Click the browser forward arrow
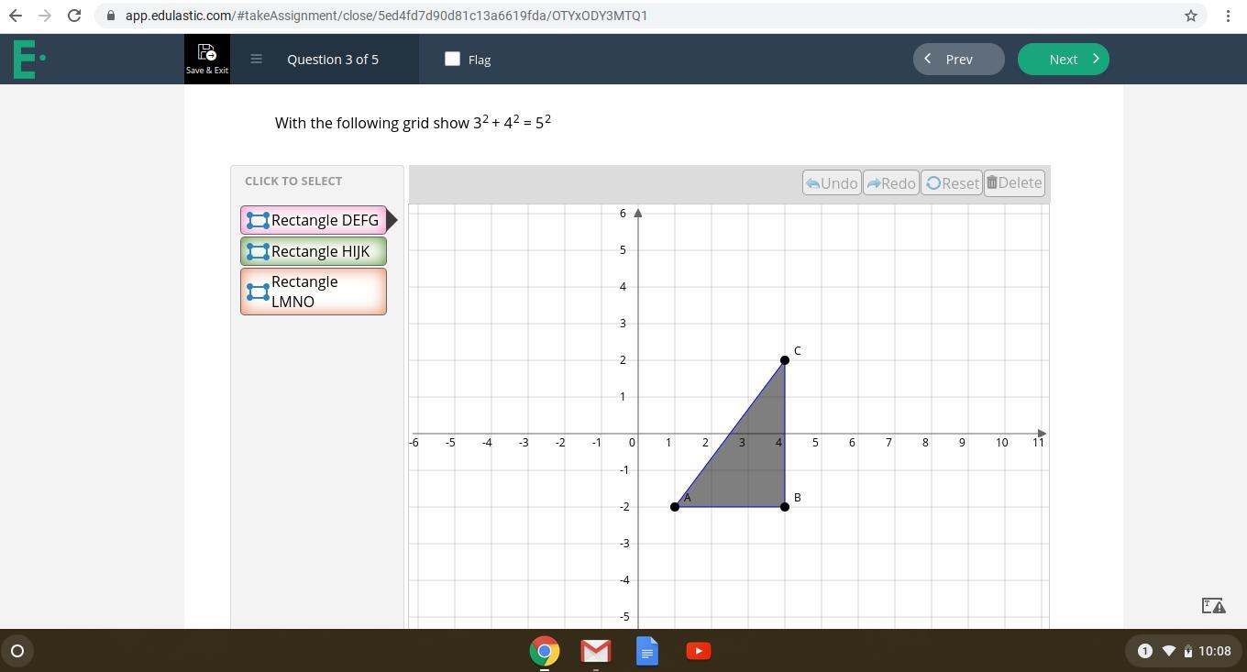This screenshot has width=1247, height=672. tap(45, 16)
